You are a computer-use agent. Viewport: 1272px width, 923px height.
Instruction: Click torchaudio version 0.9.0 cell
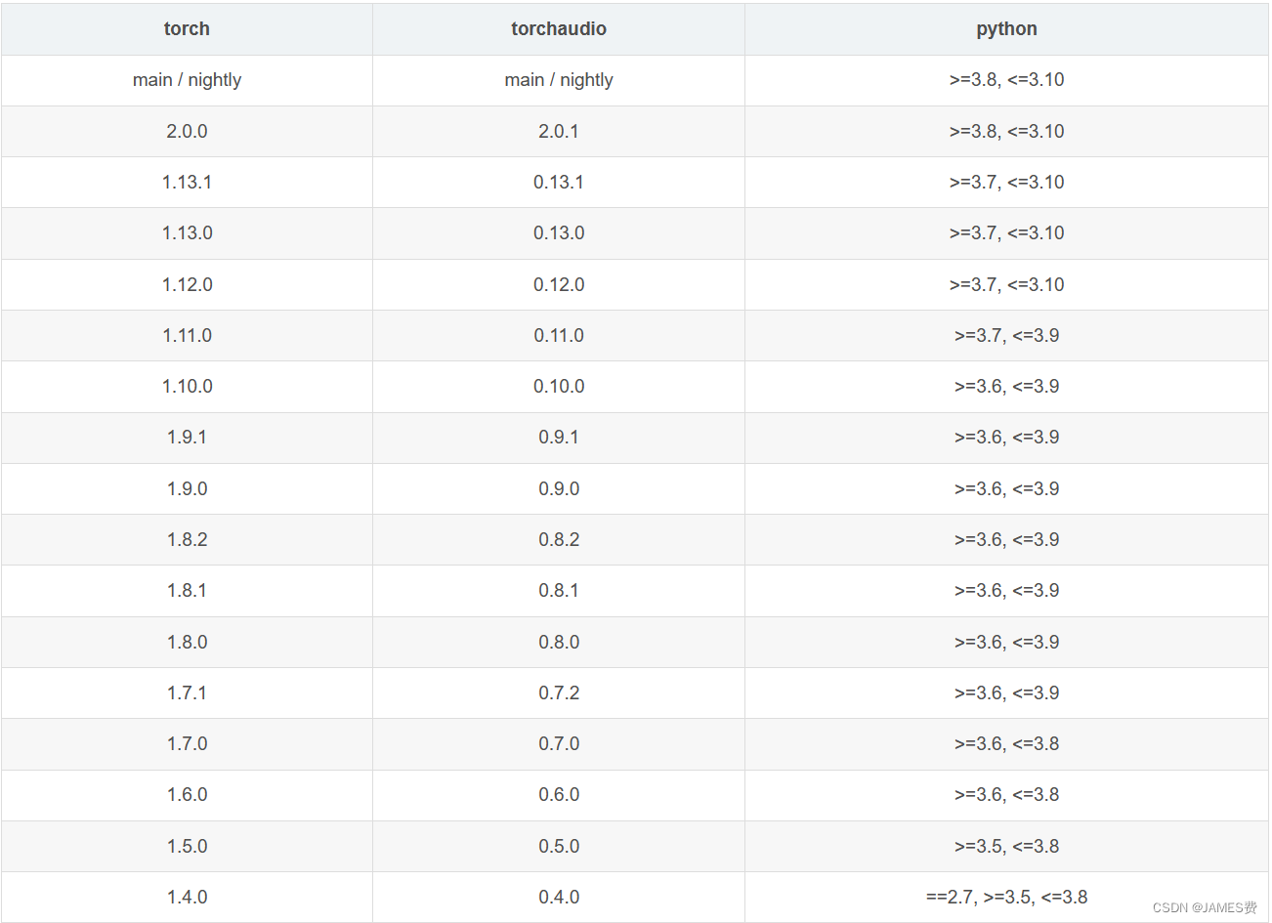point(559,489)
